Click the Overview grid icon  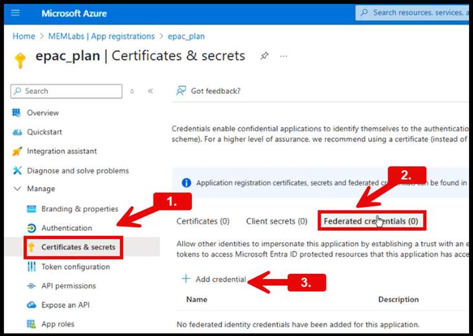pos(17,113)
